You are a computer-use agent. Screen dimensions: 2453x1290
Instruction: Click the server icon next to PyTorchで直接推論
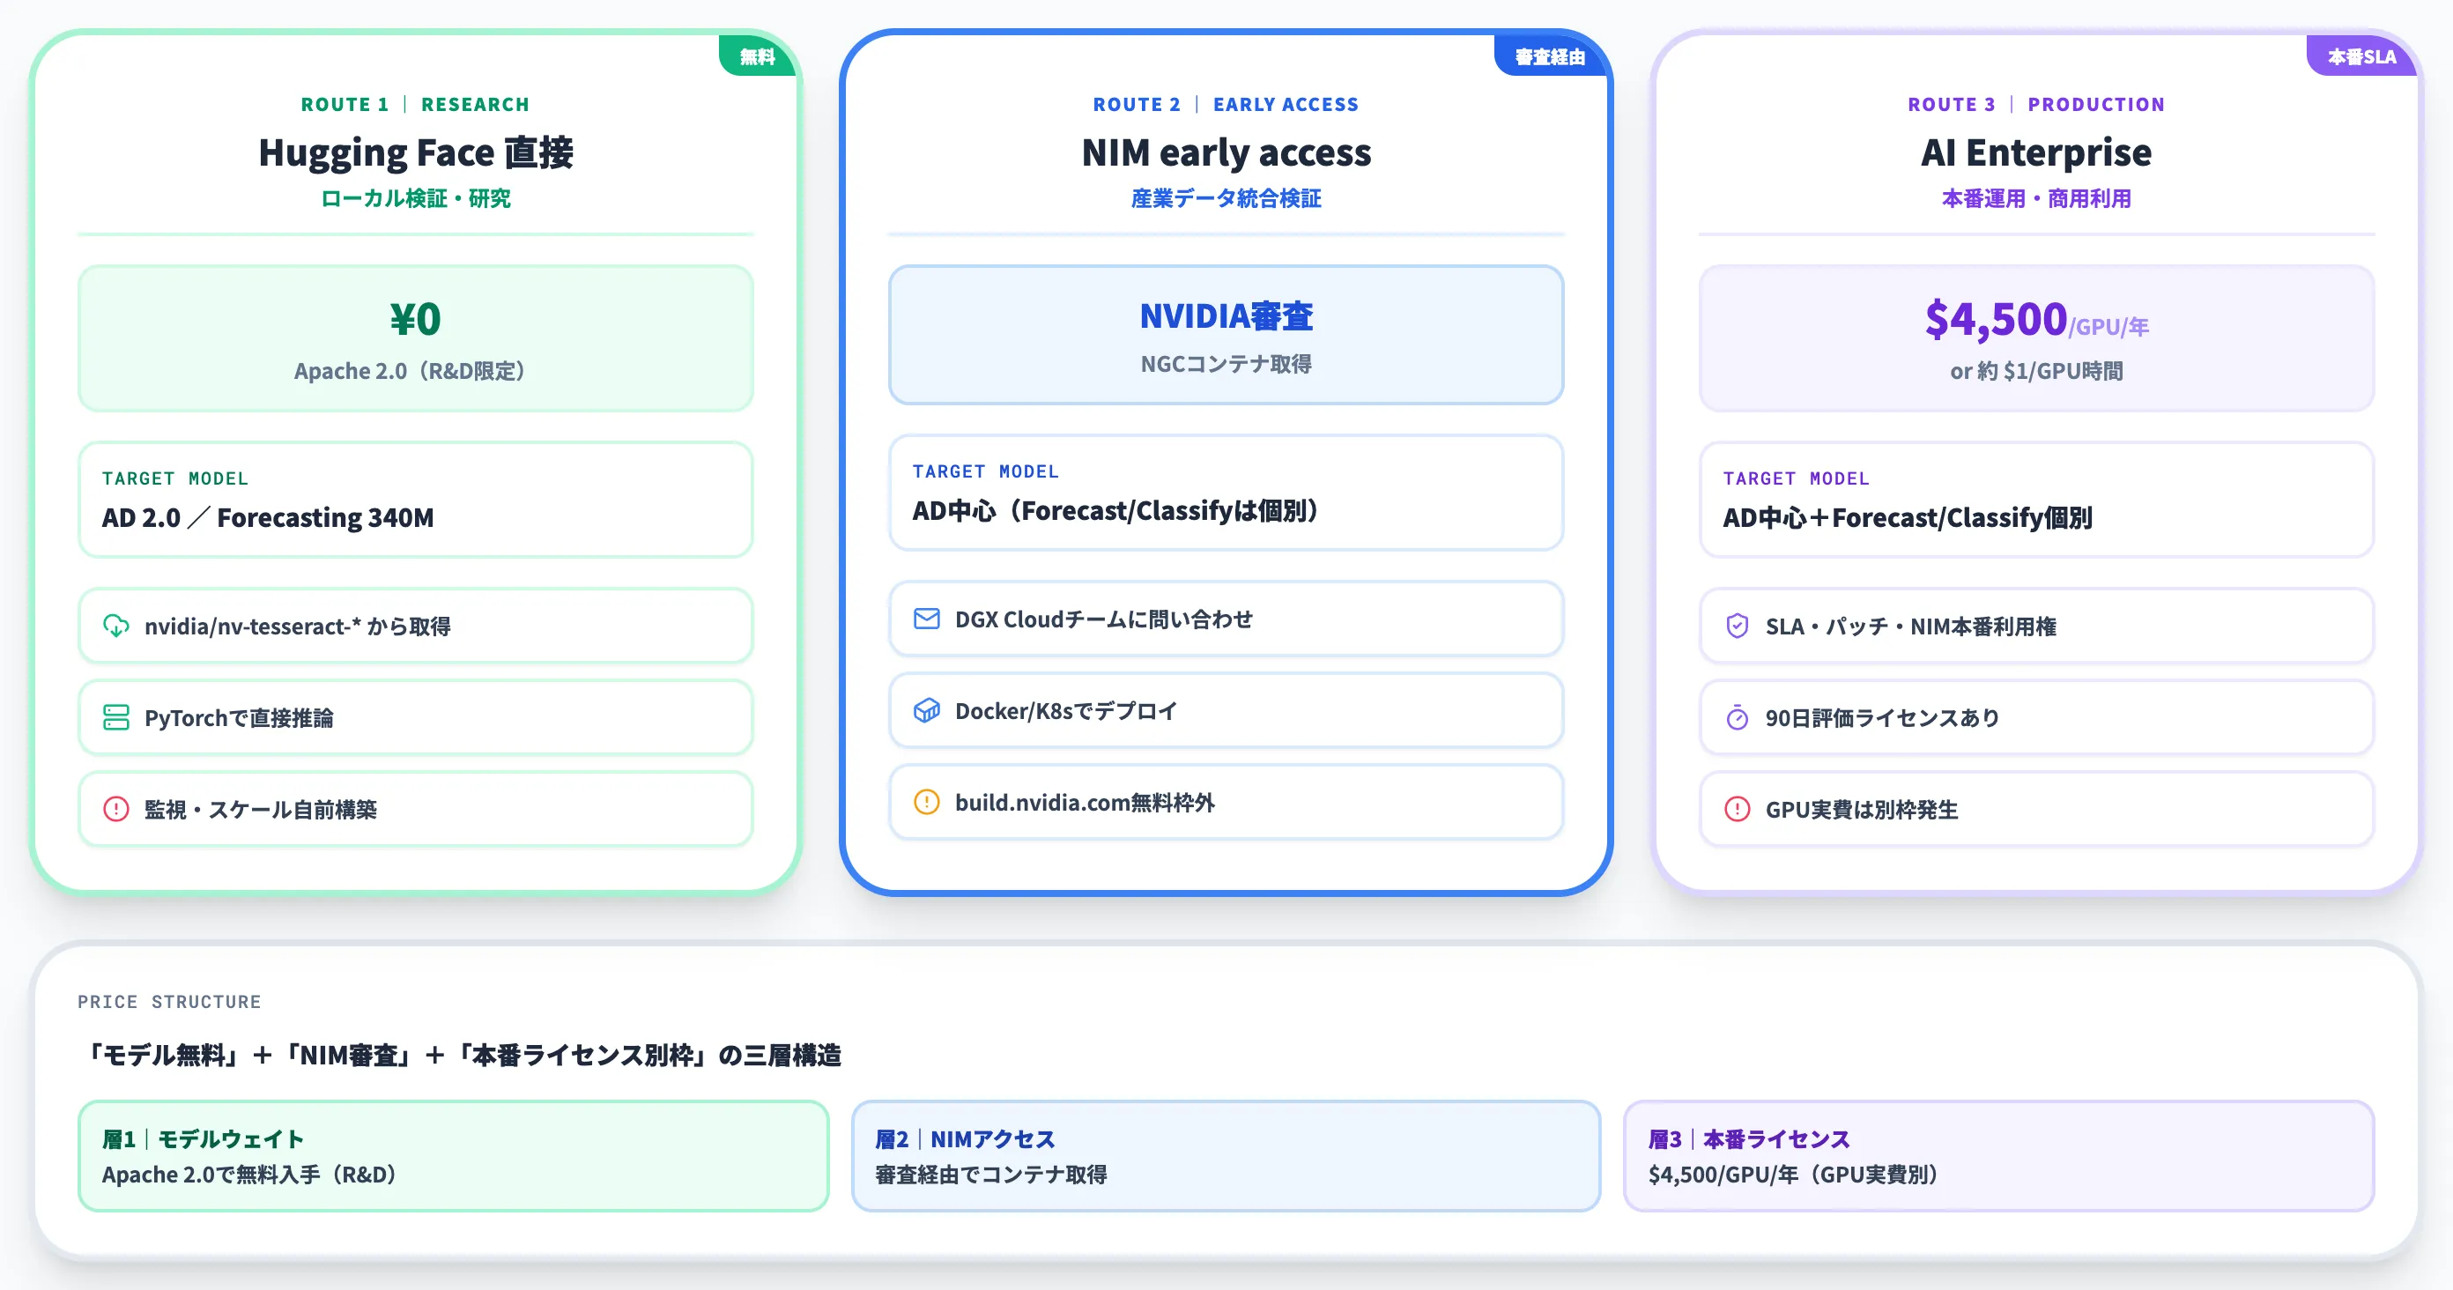coord(116,717)
